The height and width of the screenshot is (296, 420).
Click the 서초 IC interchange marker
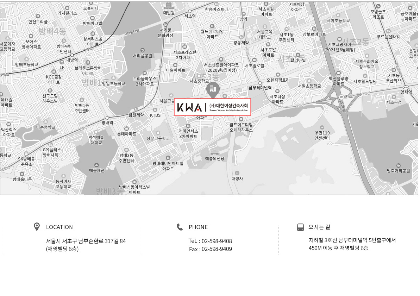(x=341, y=97)
